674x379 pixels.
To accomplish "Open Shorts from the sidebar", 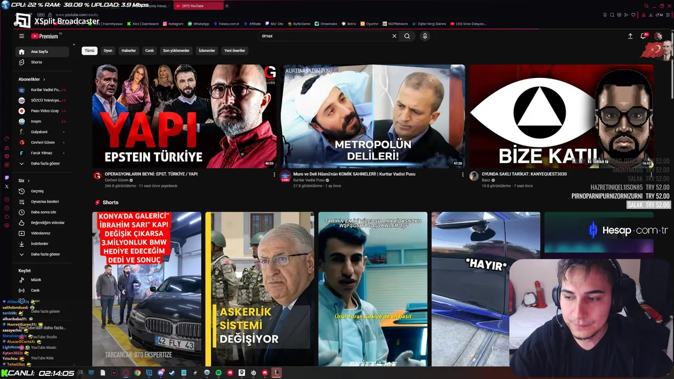I will point(42,62).
